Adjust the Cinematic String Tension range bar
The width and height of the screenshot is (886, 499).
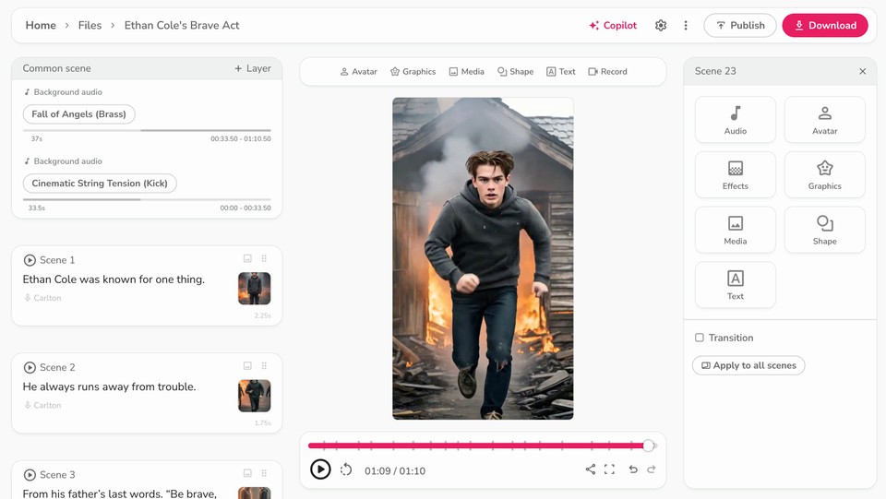(147, 199)
